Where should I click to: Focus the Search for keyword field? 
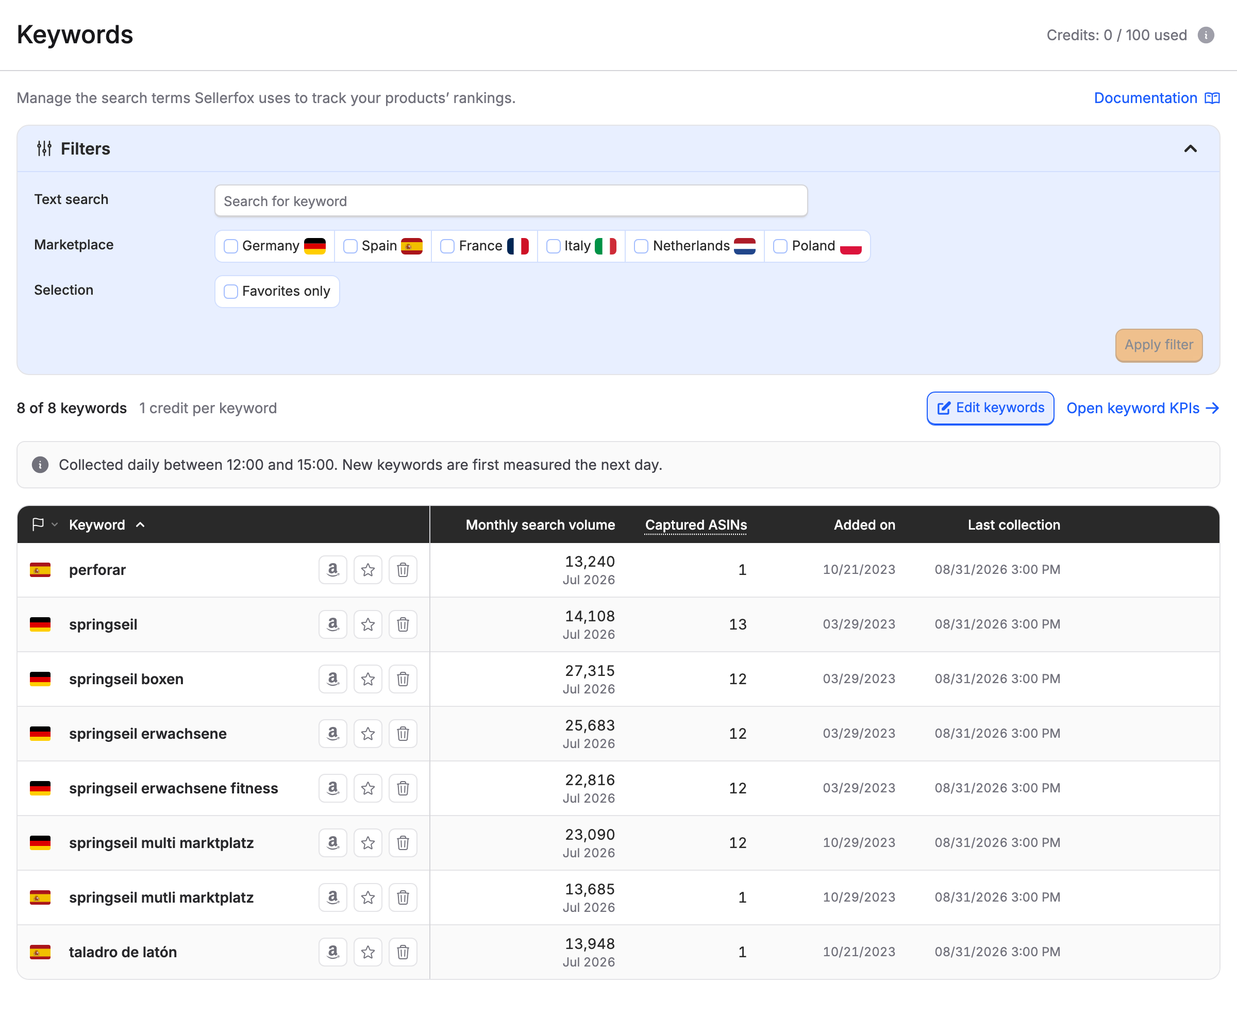tap(511, 201)
